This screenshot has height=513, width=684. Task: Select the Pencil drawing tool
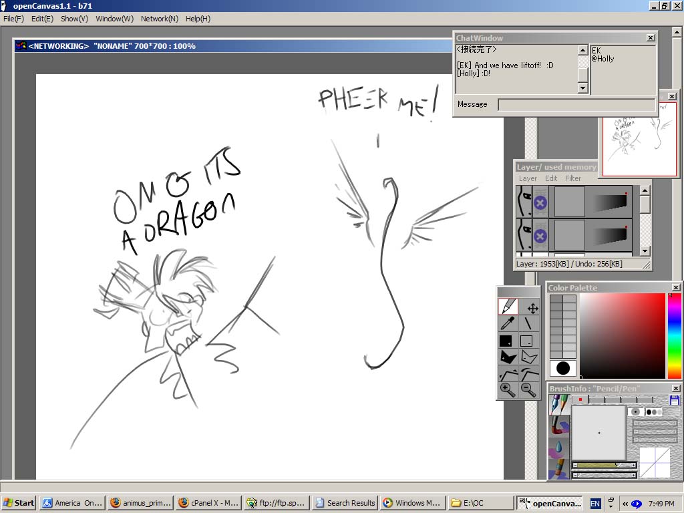click(508, 307)
